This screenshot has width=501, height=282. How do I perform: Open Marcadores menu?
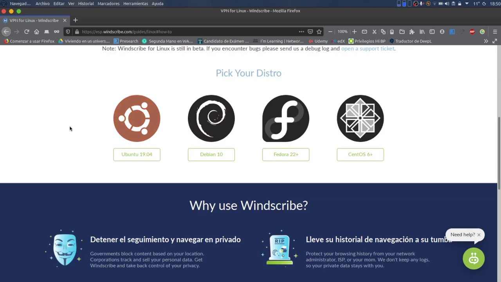coord(108,4)
